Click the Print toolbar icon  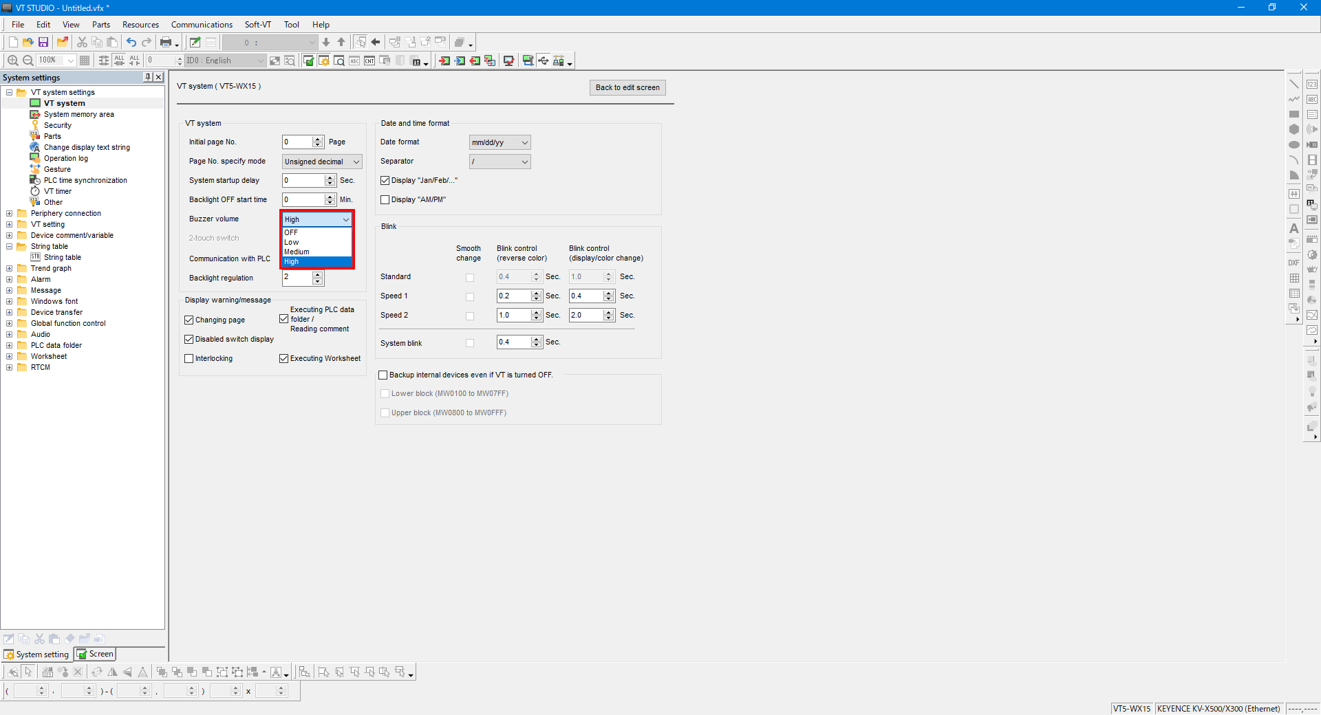tap(165, 43)
